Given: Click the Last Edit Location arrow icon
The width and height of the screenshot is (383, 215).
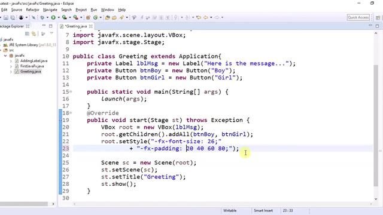Looking at the screenshot, I should [199, 17].
